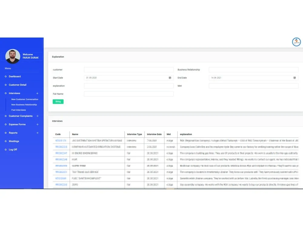Open Reports menu
303x227 pixels.
pyautogui.click(x=13, y=133)
